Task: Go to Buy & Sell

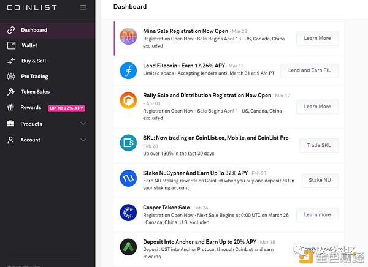Action: pyautogui.click(x=34, y=61)
